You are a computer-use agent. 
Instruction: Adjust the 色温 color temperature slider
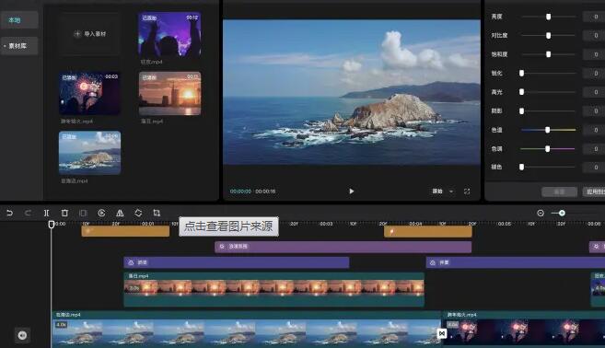click(548, 130)
